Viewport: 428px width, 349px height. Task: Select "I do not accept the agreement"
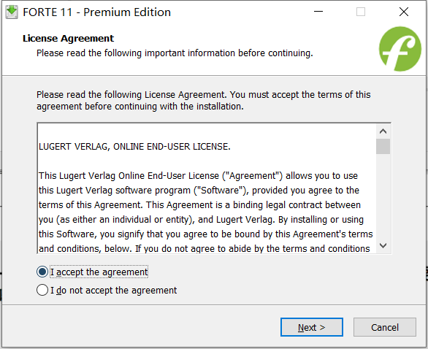(42, 290)
